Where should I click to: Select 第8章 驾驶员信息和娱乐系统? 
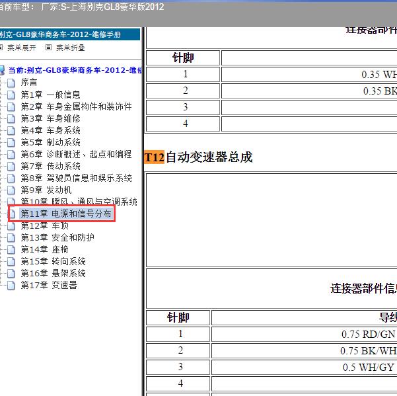tap(76, 178)
